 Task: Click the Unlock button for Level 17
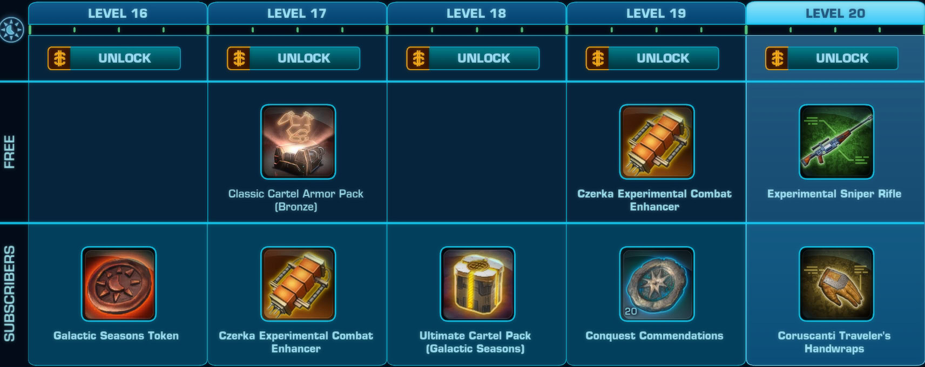pyautogui.click(x=293, y=58)
